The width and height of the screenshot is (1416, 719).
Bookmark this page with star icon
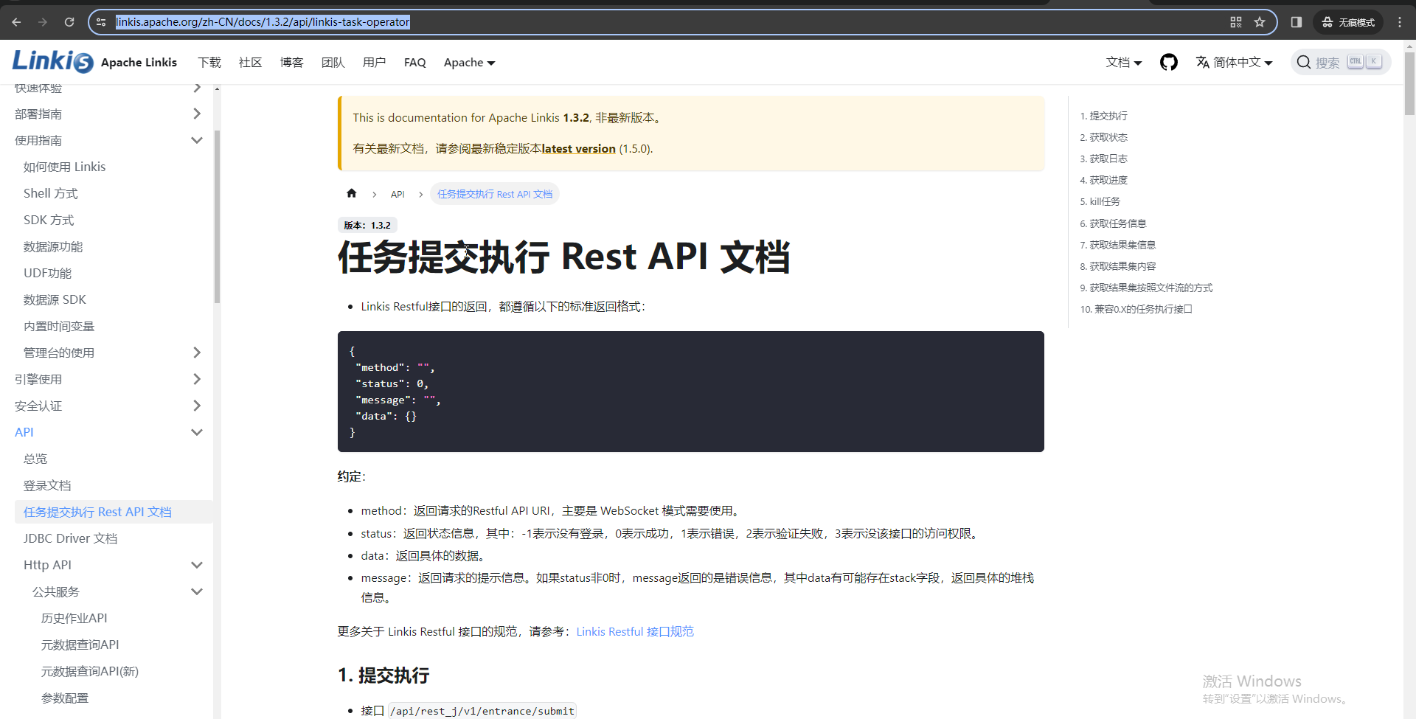[1260, 22]
